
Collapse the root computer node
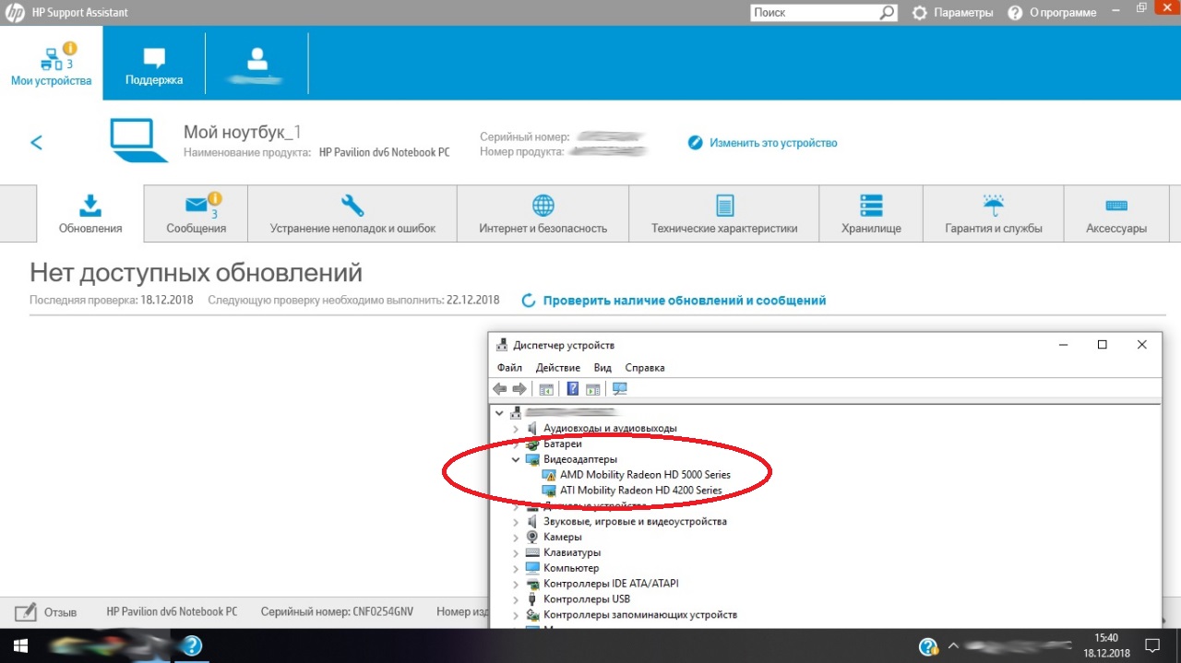(x=500, y=413)
